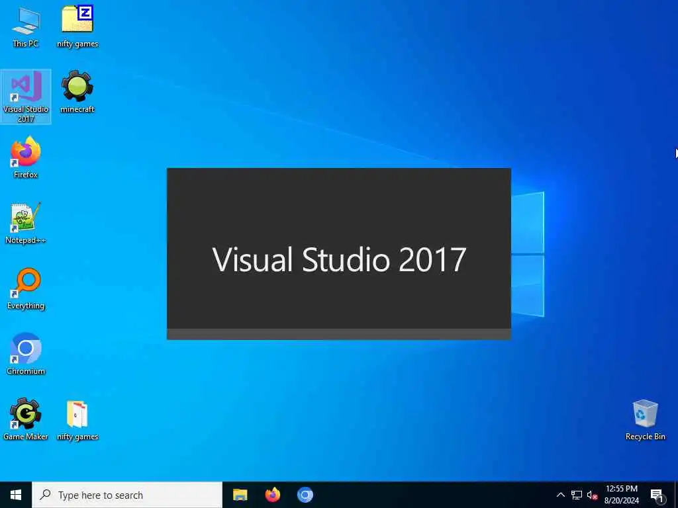Open File Explorer from the taskbar
Image resolution: width=678 pixels, height=508 pixels.
(240, 495)
